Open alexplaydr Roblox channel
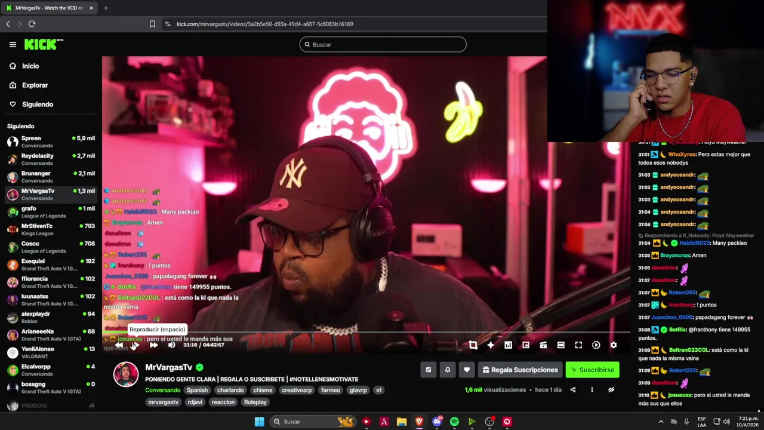 click(x=51, y=317)
